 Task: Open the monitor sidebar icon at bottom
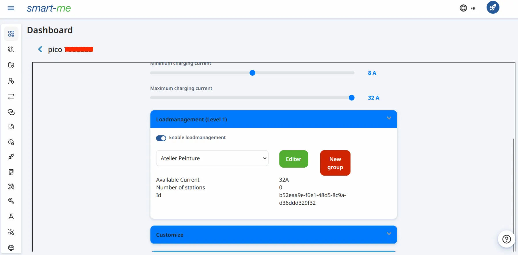click(11, 248)
